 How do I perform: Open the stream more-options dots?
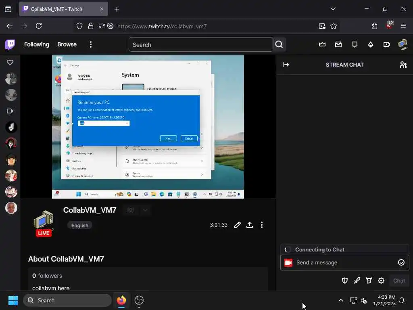261,225
